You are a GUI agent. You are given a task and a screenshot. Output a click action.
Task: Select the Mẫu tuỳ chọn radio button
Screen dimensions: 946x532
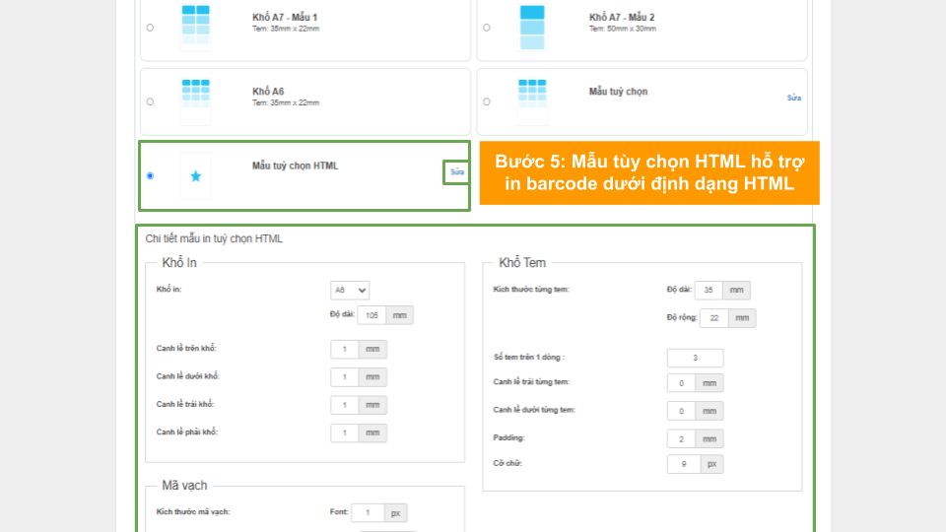(x=487, y=101)
